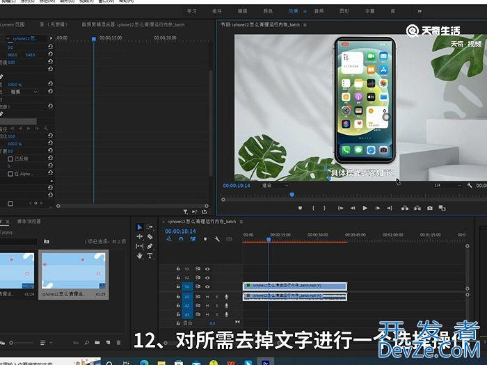Screen dimensions: 487x365
Task: Open the 效果 workspace menu icon
Action: [305, 11]
